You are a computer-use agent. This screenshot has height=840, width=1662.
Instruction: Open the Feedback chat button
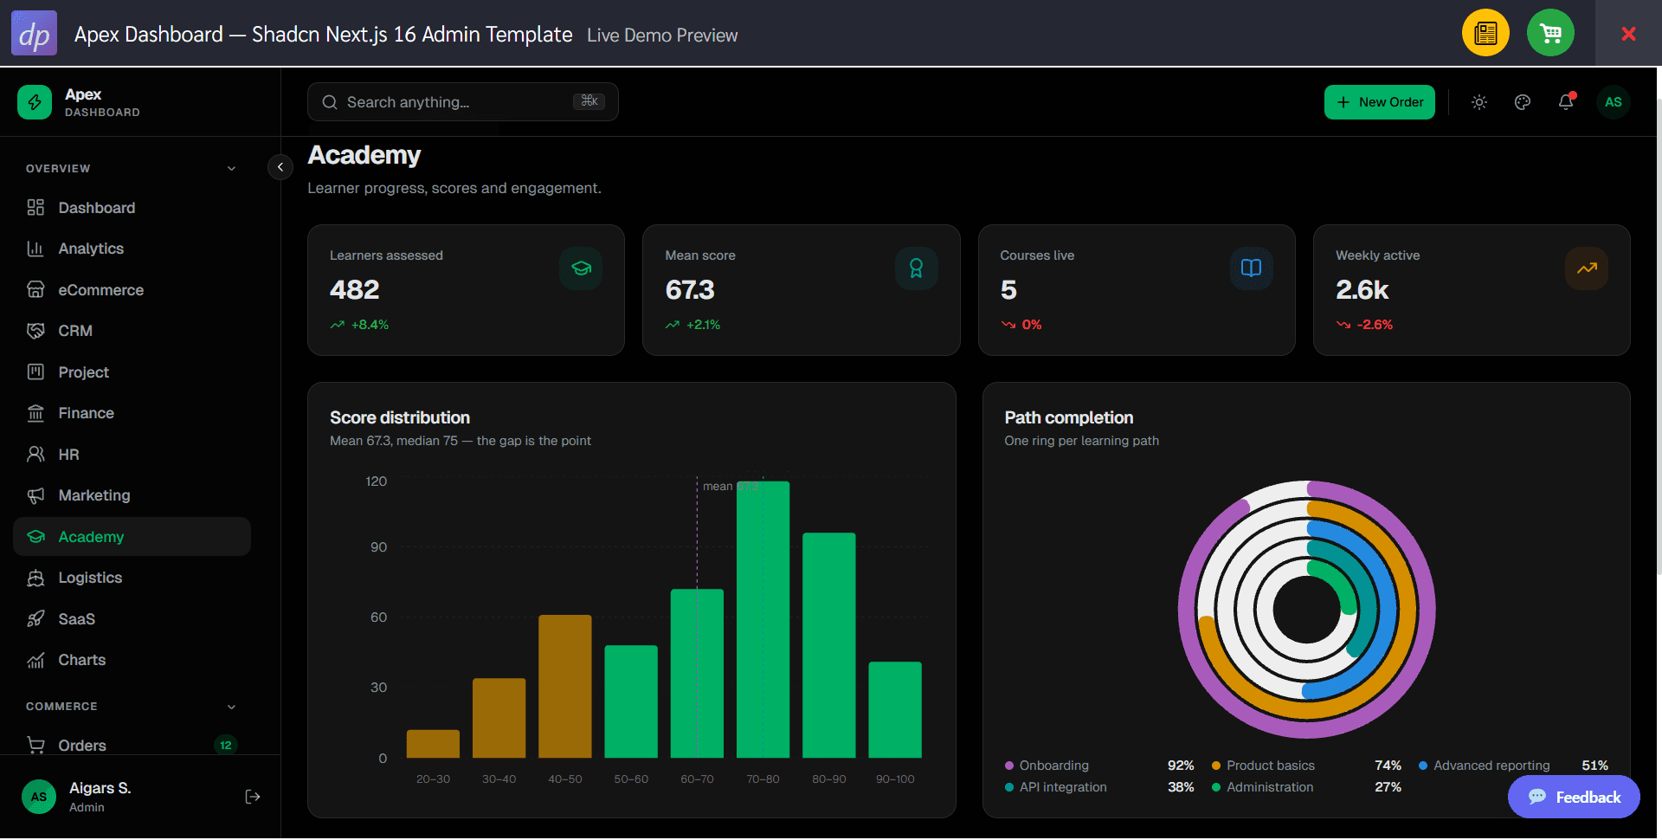click(1574, 797)
